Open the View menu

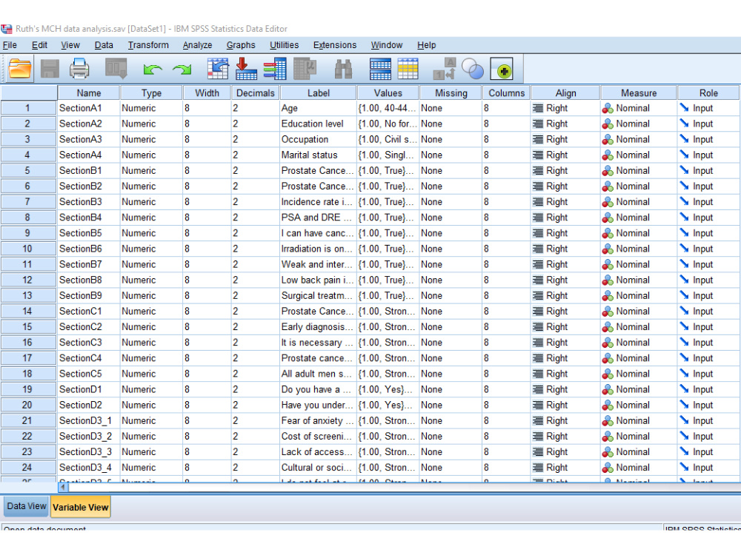click(70, 45)
